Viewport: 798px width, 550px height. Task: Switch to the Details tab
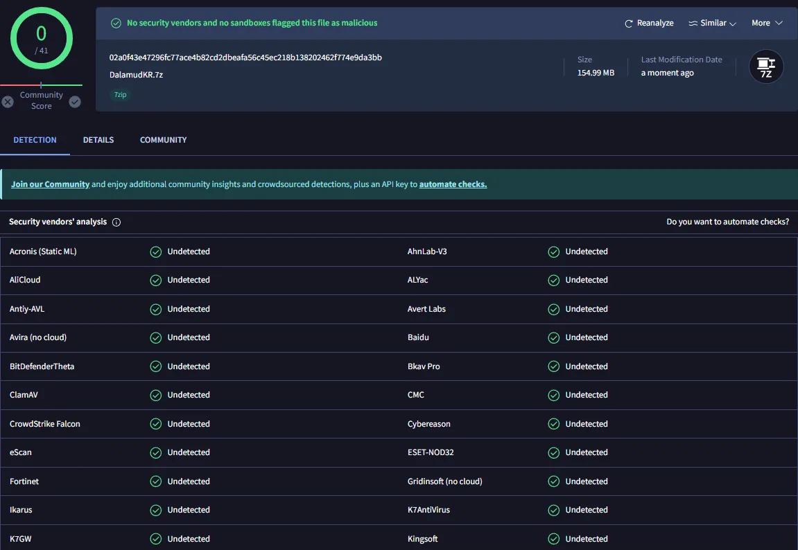click(x=98, y=140)
